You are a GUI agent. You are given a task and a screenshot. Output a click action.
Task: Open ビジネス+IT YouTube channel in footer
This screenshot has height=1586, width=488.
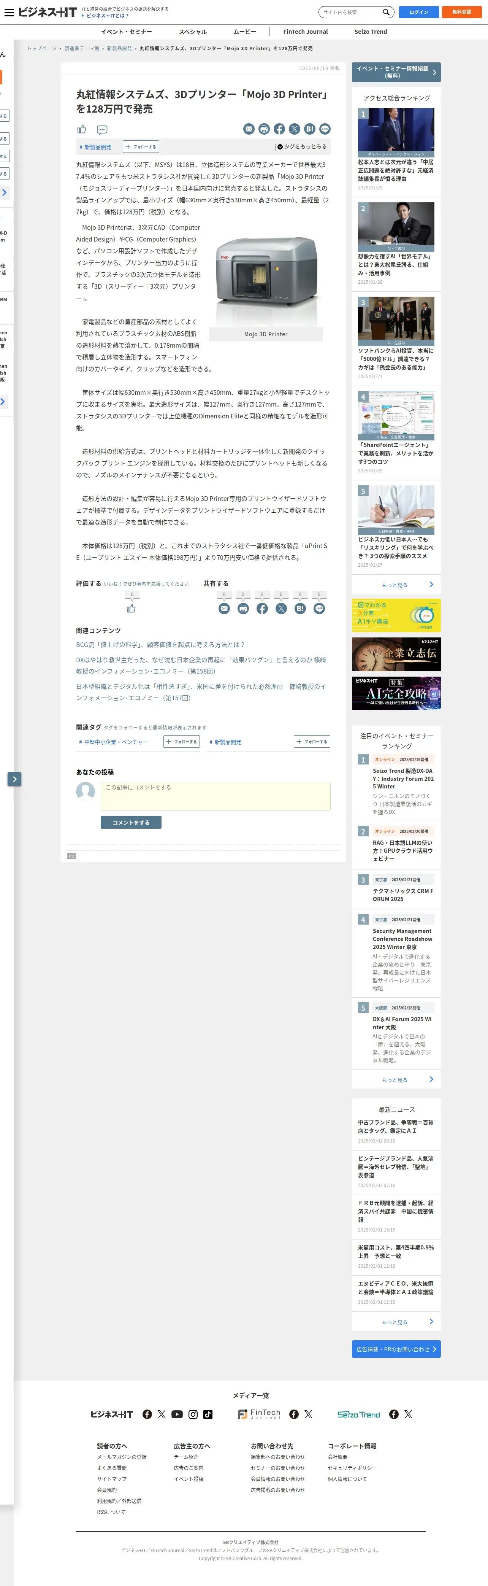(177, 1414)
